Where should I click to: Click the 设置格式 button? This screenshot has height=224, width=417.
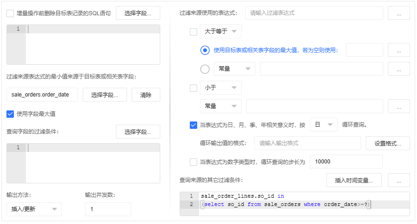(388, 143)
